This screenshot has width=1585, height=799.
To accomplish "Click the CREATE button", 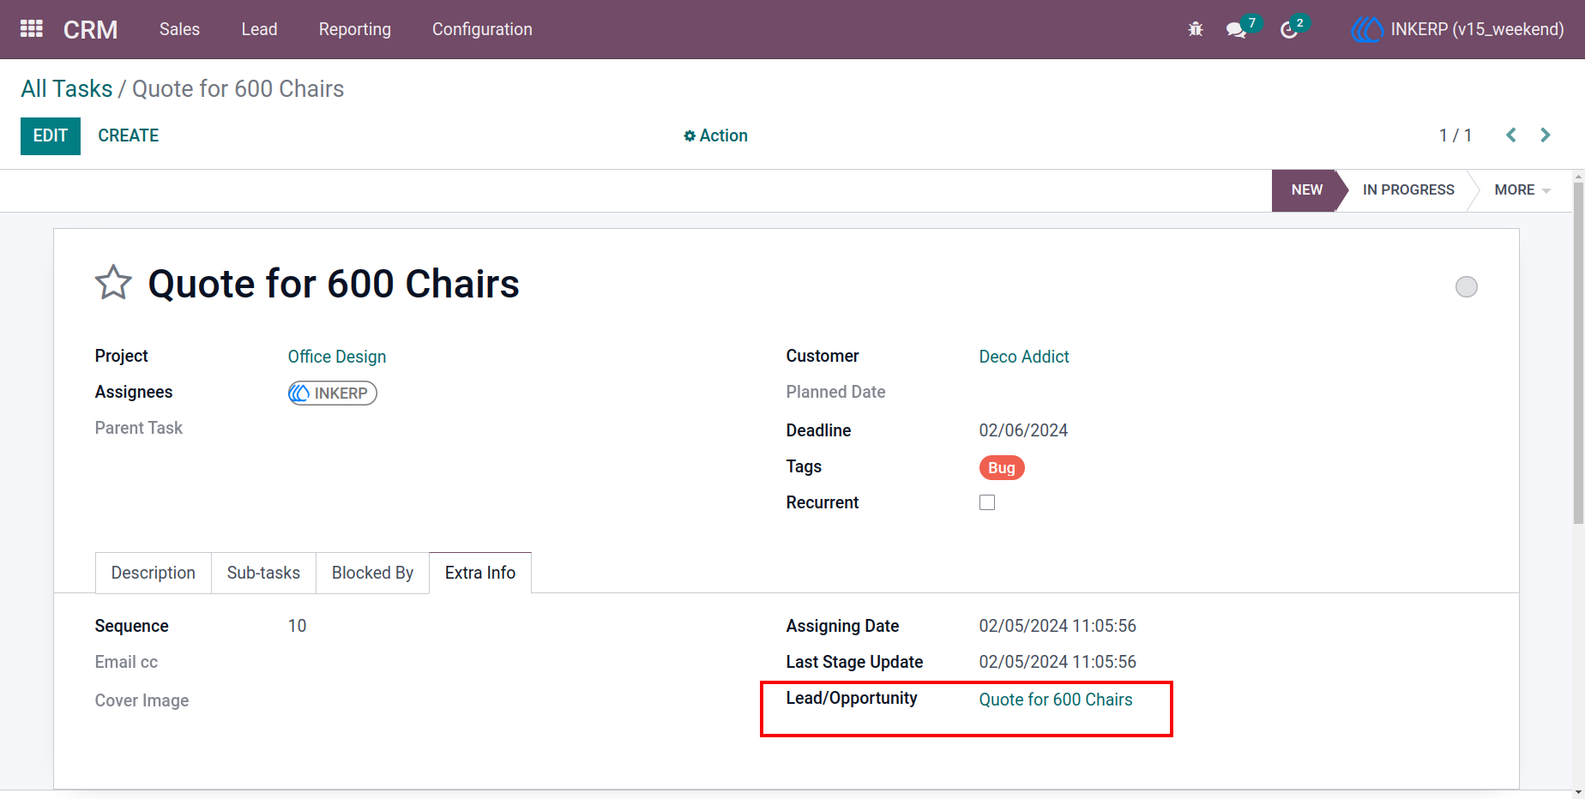I will (129, 135).
